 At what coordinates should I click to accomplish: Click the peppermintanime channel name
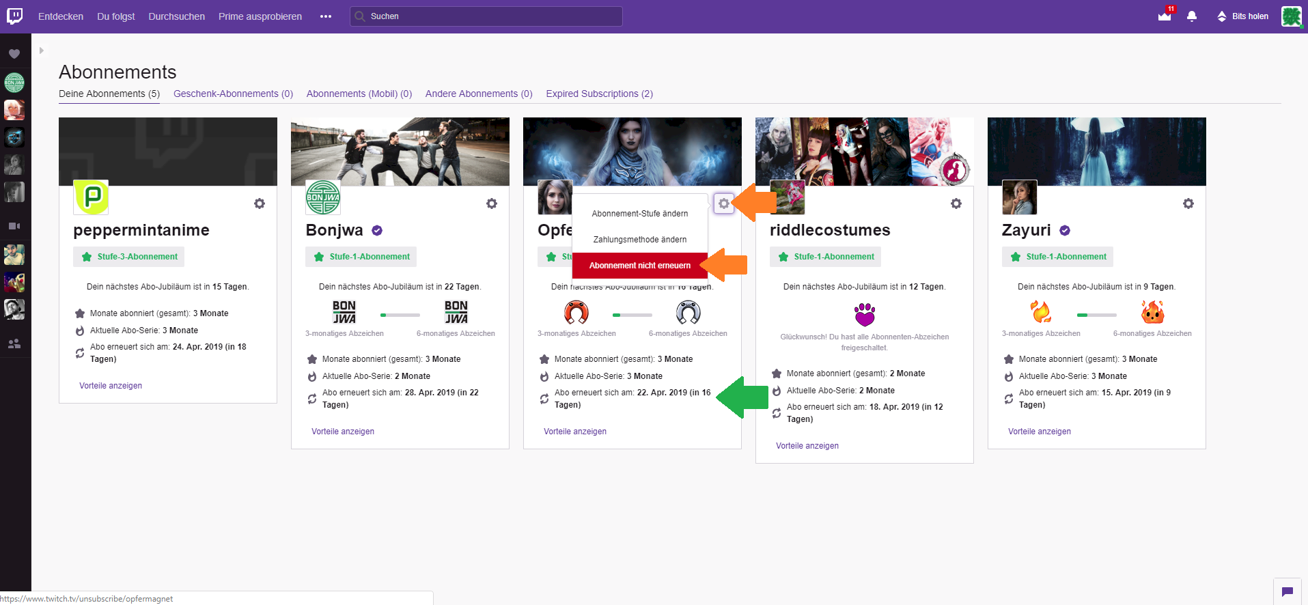pos(141,230)
